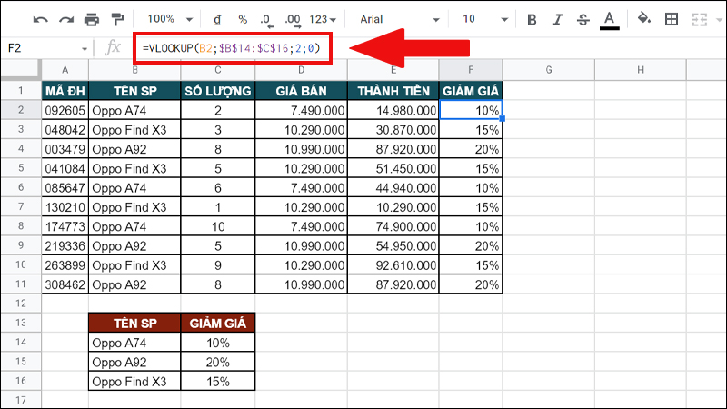Screen dimensions: 727x409
Task: Open the Borders grid icon
Action: [672, 19]
